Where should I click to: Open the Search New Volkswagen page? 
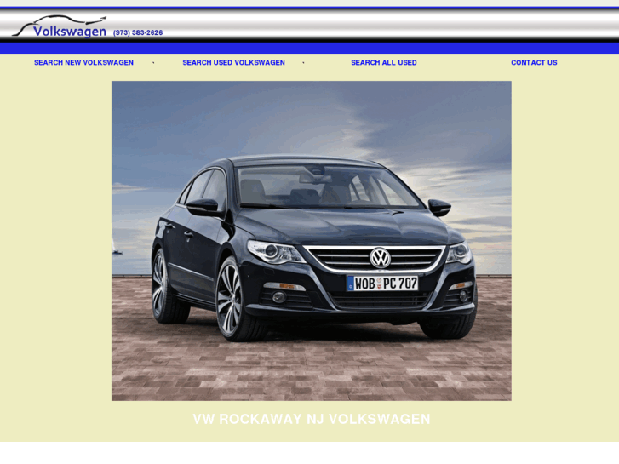coord(83,63)
